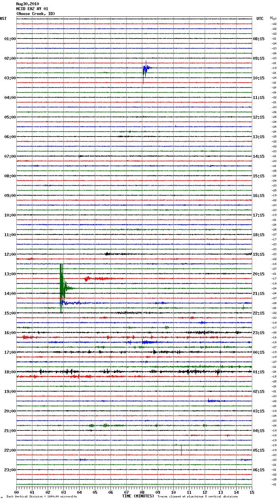Click the 21:15 UTC time label
Viewport: 278px width, 501px height.
coord(259,293)
